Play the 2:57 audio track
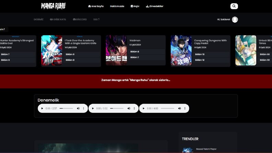 pyautogui.click(x=42, y=108)
